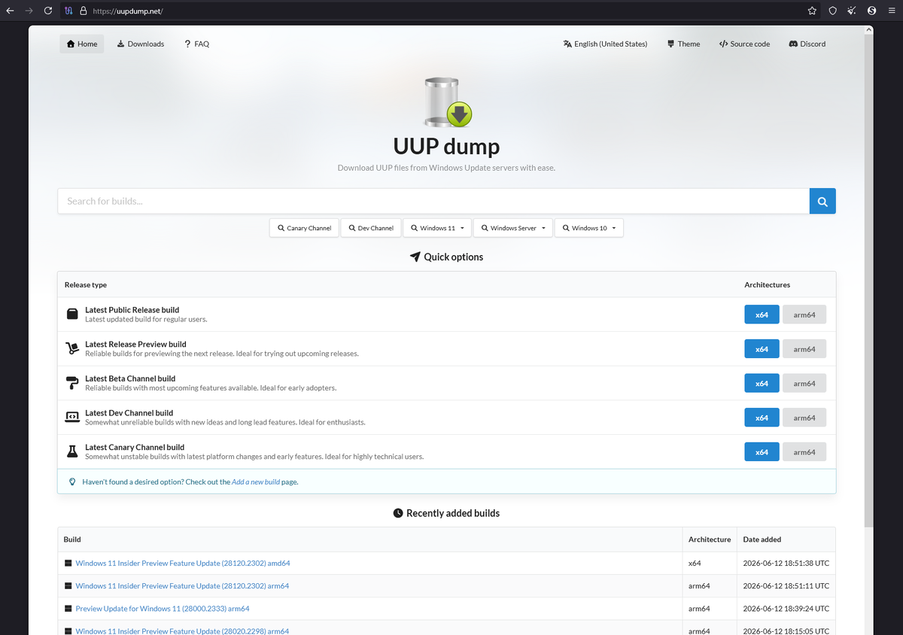903x635 pixels.
Task: Select arm64 for Latest Release Preview build
Action: (x=804, y=349)
